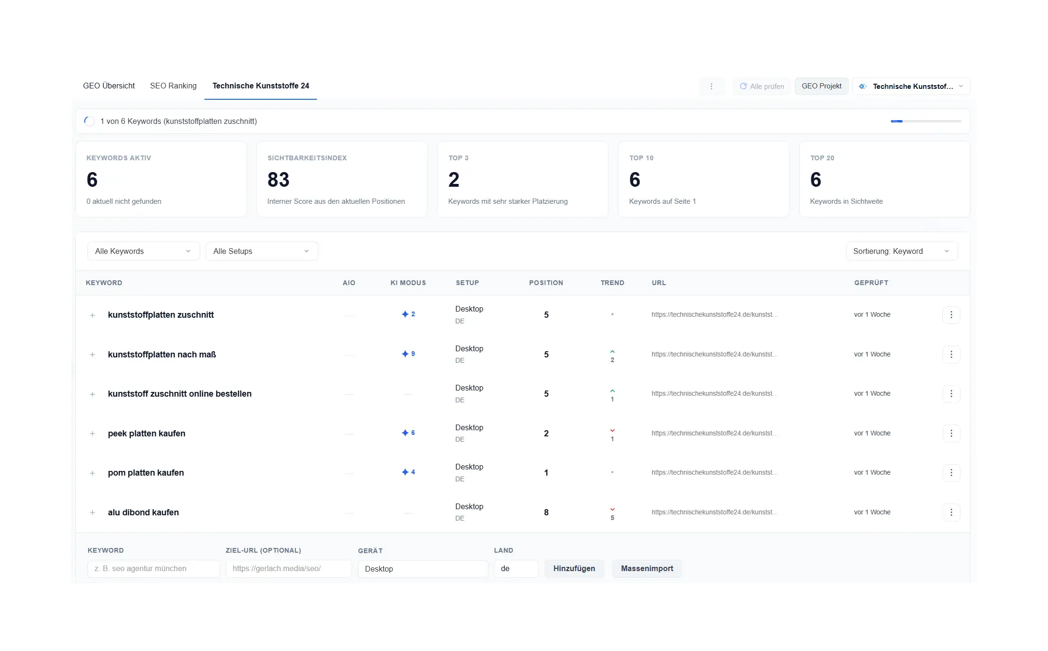Click the Sichtbarkeitsindex card value 83
Image resolution: width=1048 pixels, height=651 pixels.
[x=278, y=180]
